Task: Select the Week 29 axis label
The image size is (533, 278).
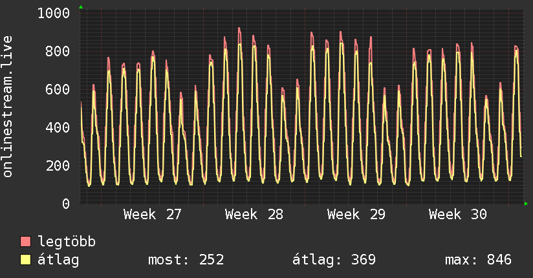Action: click(x=356, y=215)
